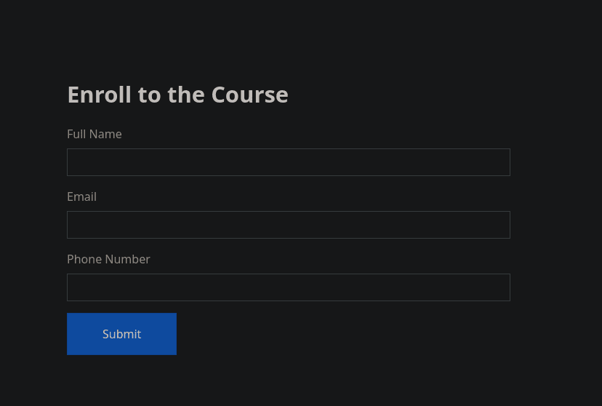Click the "Email" label text
Screen dimensions: 602x406
pyautogui.click(x=81, y=196)
